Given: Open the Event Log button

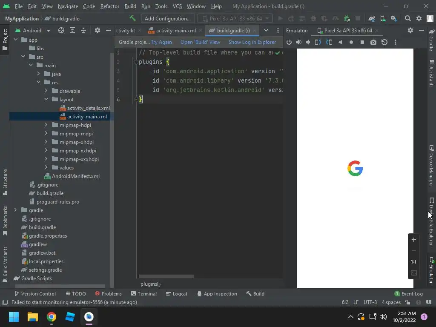Looking at the screenshot, I should coord(408,294).
